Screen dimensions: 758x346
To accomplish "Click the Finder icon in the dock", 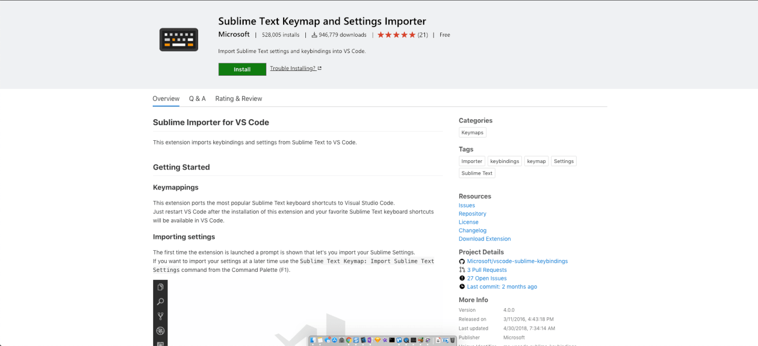I will [313, 340].
